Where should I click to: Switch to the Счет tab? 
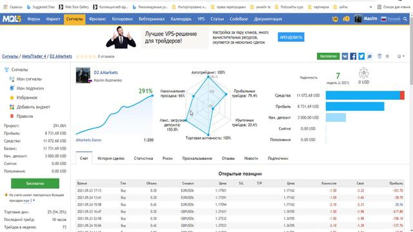click(x=84, y=158)
